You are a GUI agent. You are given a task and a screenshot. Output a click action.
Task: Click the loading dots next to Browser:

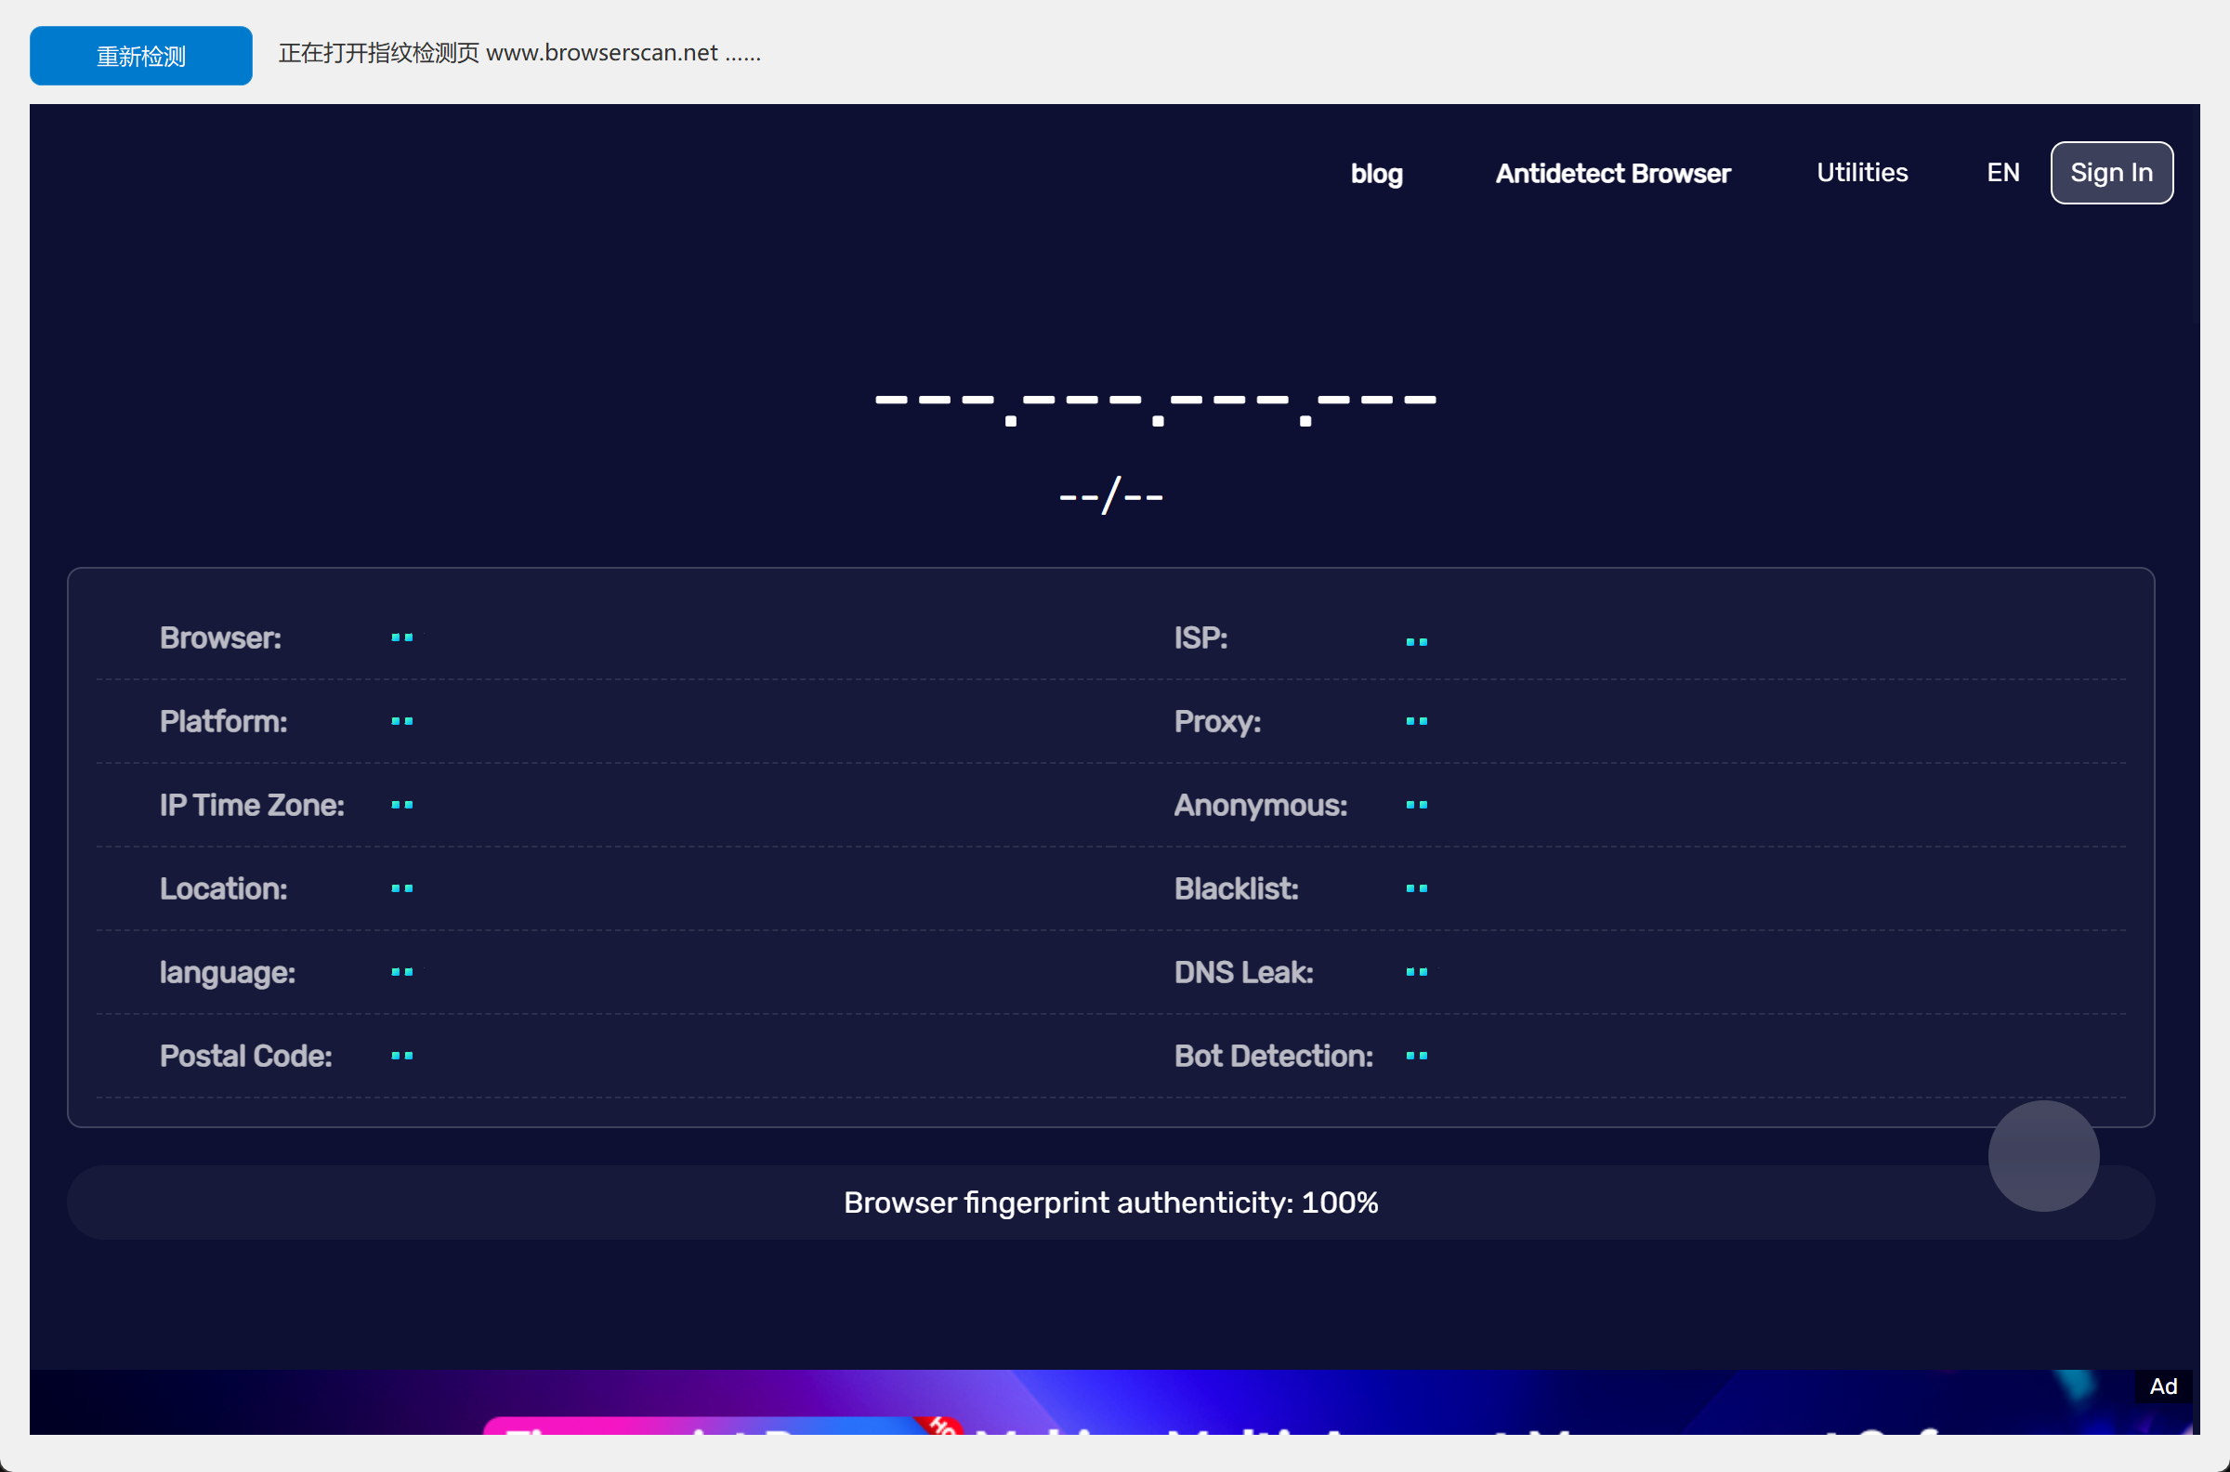(401, 638)
